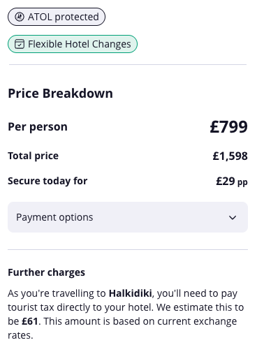
Task: Click the Flexible Hotel Changes calendar icon
Action: (20, 44)
